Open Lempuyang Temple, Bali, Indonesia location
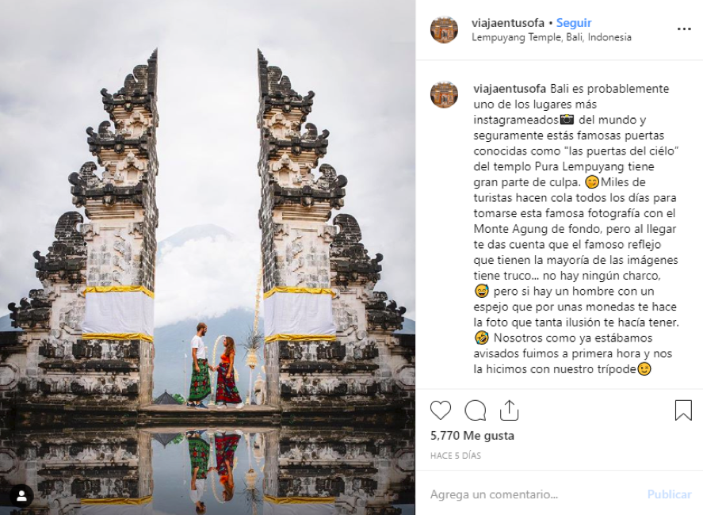The height and width of the screenshot is (515, 703). (x=552, y=37)
